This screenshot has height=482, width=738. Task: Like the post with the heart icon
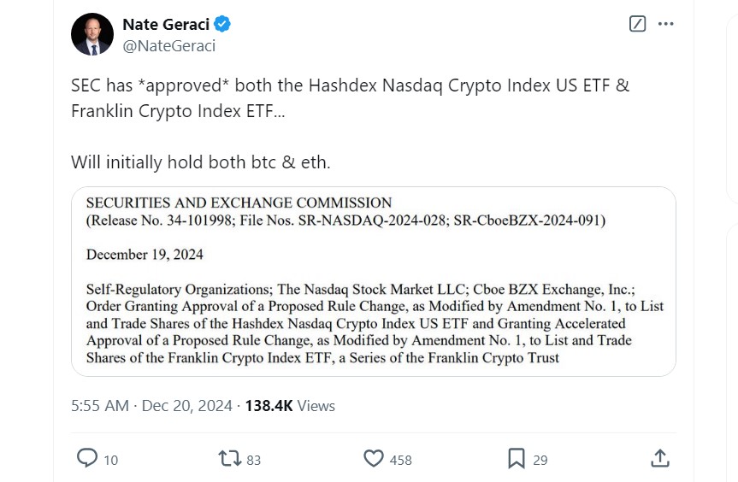tap(374, 459)
